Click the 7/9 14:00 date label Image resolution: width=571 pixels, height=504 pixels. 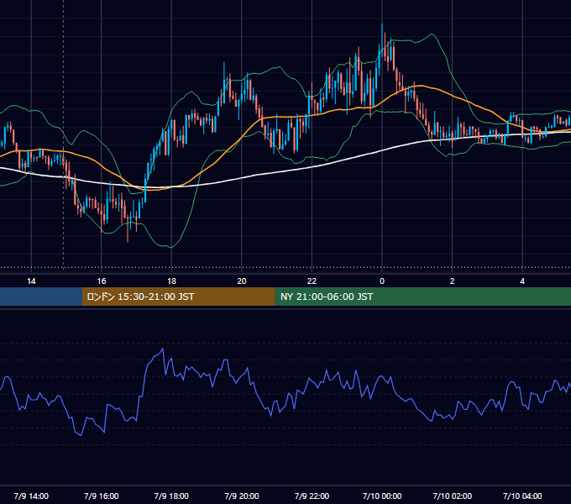pyautogui.click(x=31, y=496)
